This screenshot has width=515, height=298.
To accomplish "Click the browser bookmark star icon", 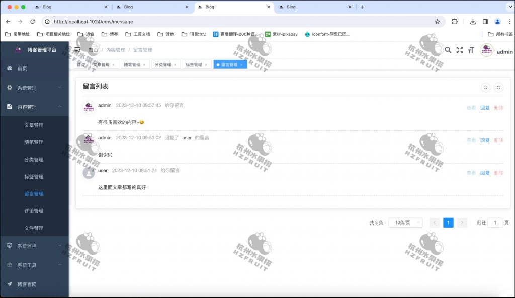I will click(437, 22).
